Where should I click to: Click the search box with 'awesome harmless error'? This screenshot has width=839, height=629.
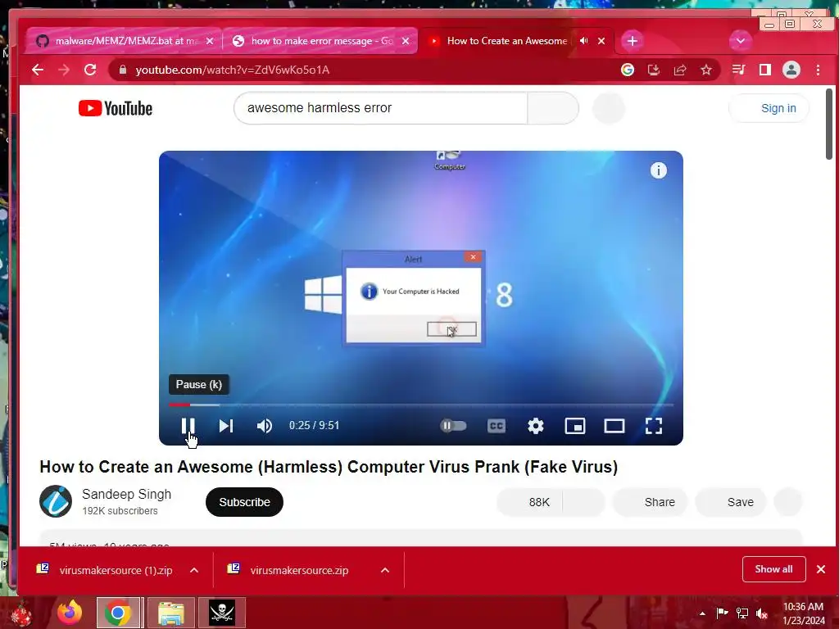tap(380, 108)
